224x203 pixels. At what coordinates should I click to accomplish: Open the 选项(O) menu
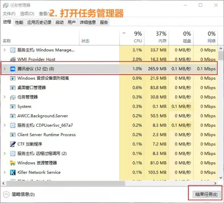[27, 14]
